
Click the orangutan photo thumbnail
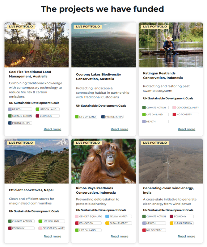pos(104,161)
